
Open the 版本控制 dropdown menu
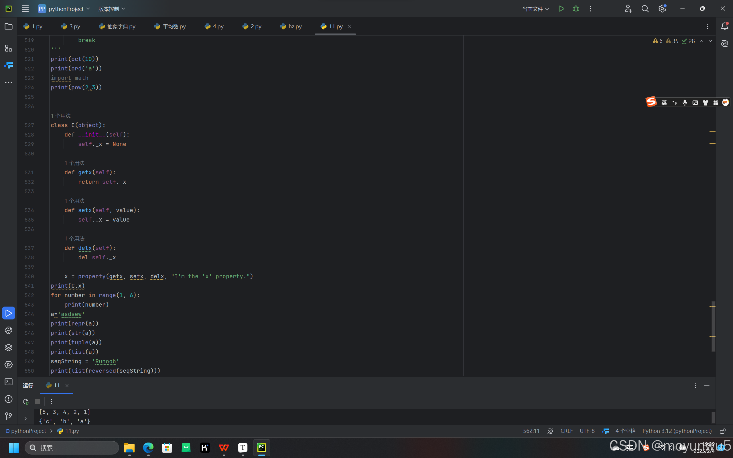tap(111, 9)
